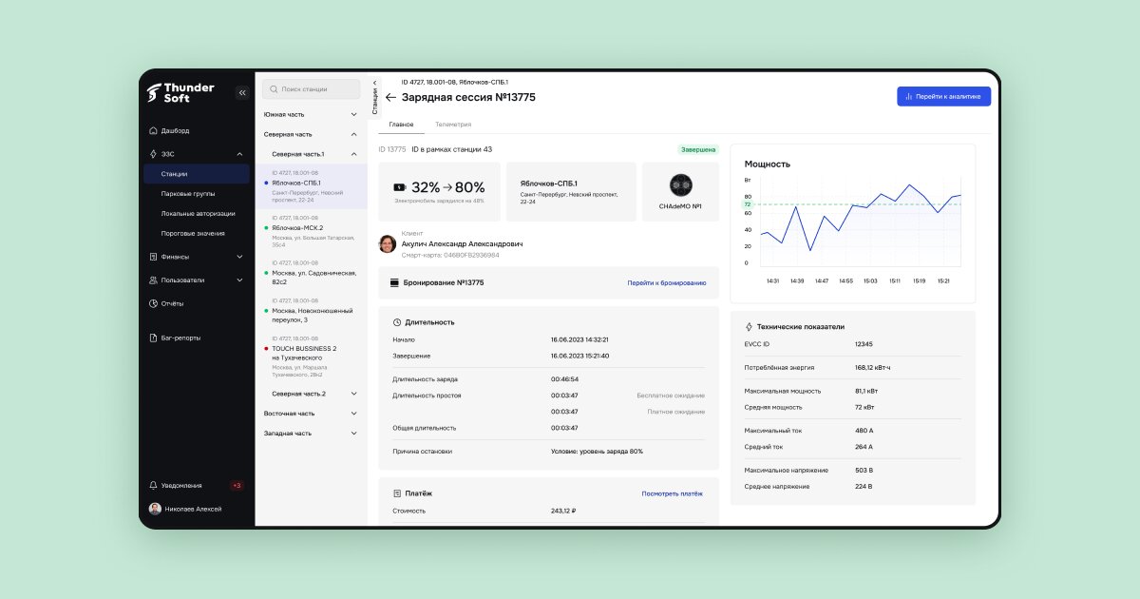Screen dimensions: 1140x599
Task: Switch to the Телеметрия tab
Action: (453, 125)
